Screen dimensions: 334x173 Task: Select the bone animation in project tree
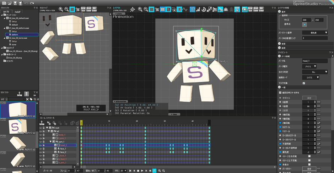tap(15, 45)
